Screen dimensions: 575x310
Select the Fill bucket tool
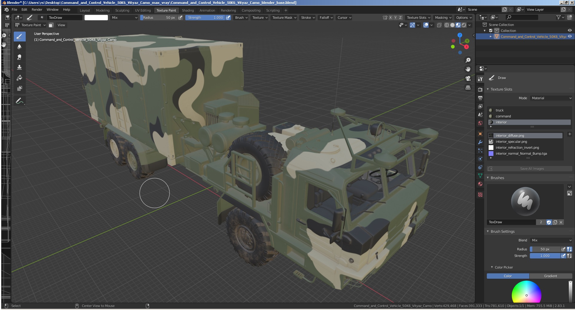[x=19, y=78]
